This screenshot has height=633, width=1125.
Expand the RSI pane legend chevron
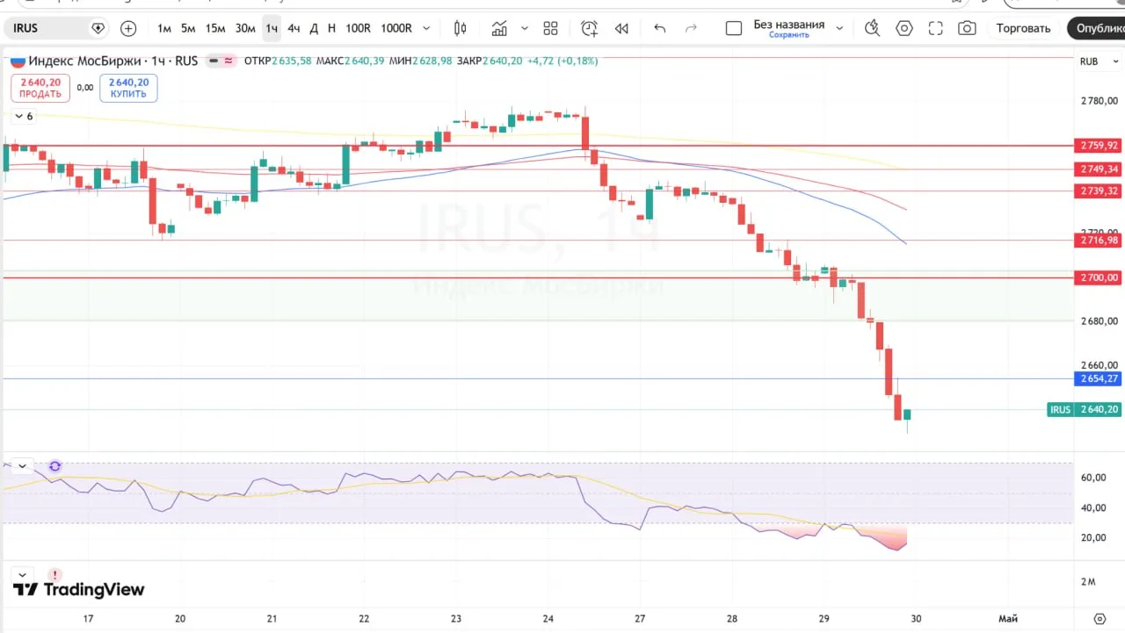point(21,465)
